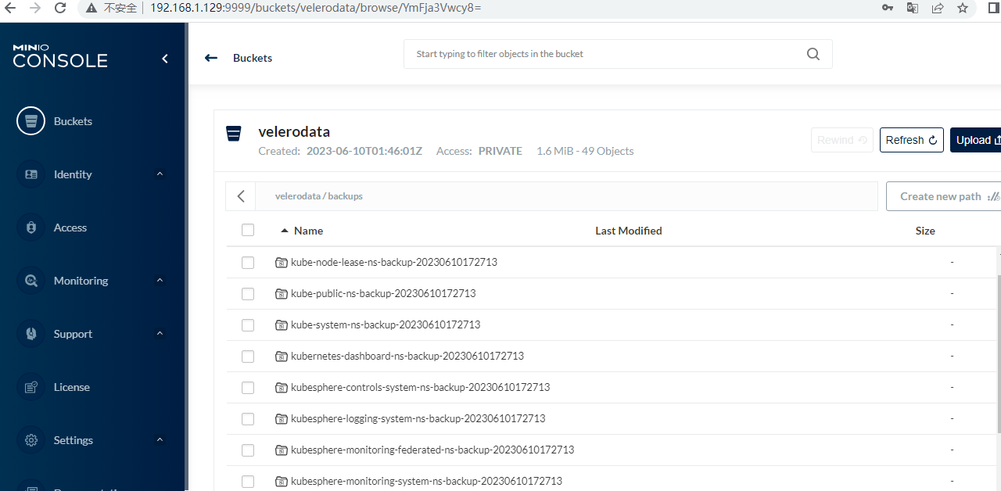Image resolution: width=1001 pixels, height=491 pixels.
Task: Select the kubernetes-dashboard-ns-backup checkbox
Action: coord(248,357)
